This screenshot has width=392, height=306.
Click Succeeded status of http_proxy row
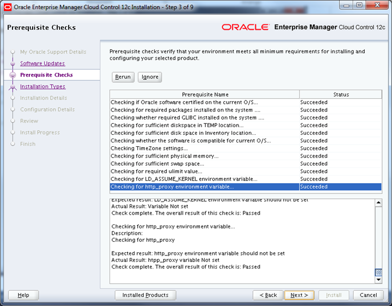(x=314, y=186)
